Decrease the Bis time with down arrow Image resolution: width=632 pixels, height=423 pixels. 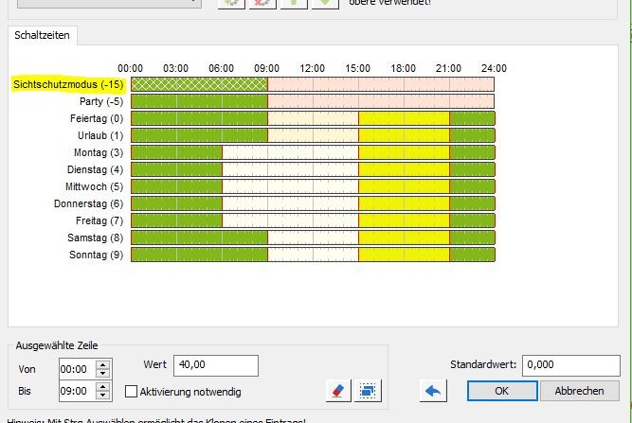coord(102,395)
